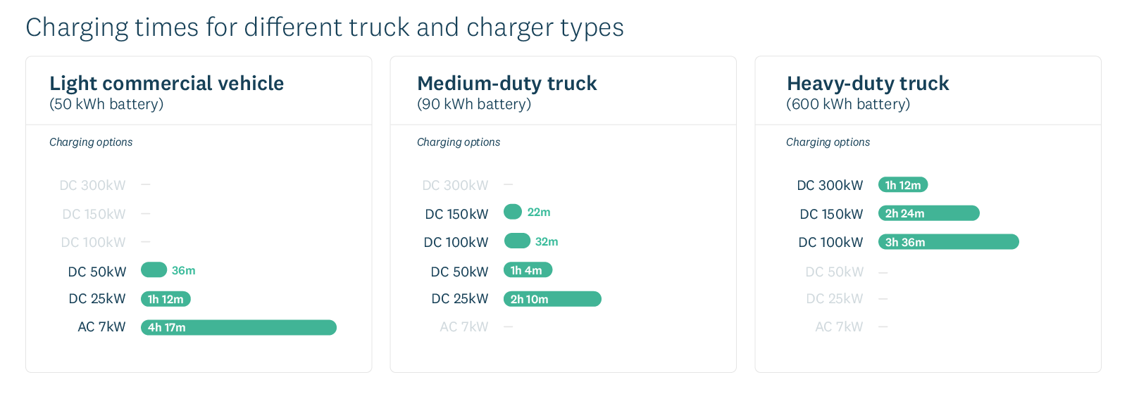
Task: Click the 1h 12m bar for light vehicle DC 25kW
Action: (x=166, y=299)
